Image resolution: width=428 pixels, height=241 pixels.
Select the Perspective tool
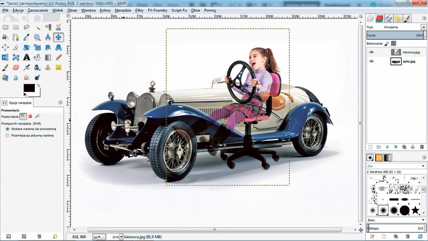tap(59, 48)
